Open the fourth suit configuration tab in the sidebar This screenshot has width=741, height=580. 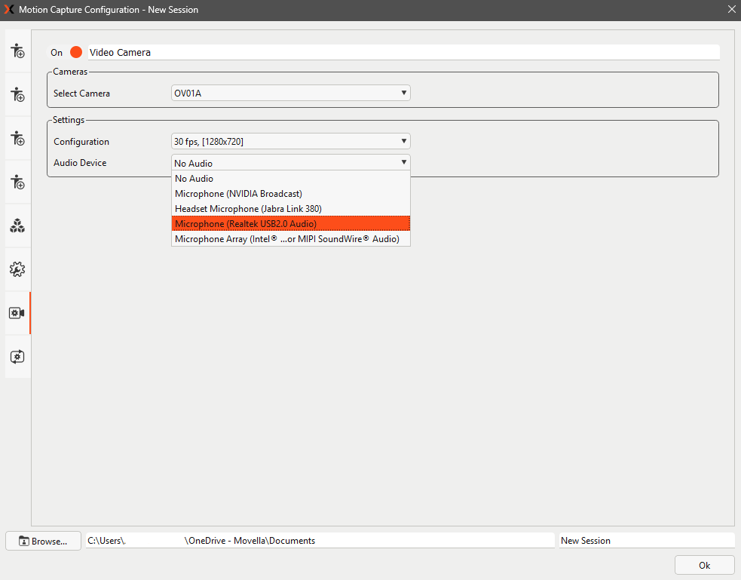click(x=17, y=182)
